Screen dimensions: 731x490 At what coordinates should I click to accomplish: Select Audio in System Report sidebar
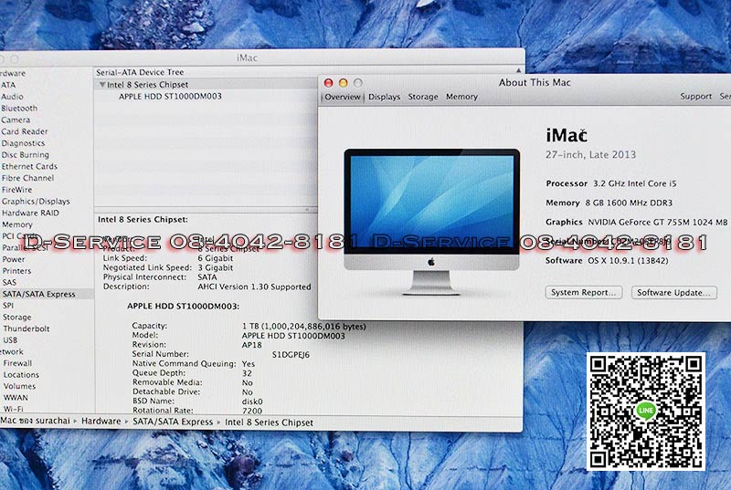[x=12, y=97]
